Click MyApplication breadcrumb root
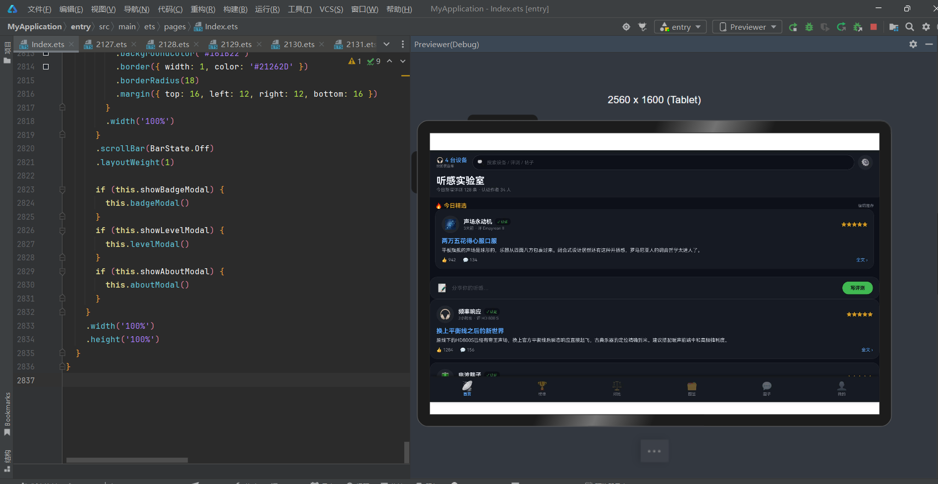Screen dimensions: 938x484 pos(34,27)
